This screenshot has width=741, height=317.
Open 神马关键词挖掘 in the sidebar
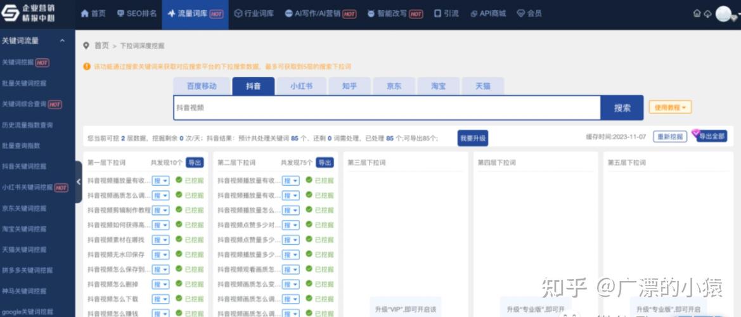pos(24,291)
